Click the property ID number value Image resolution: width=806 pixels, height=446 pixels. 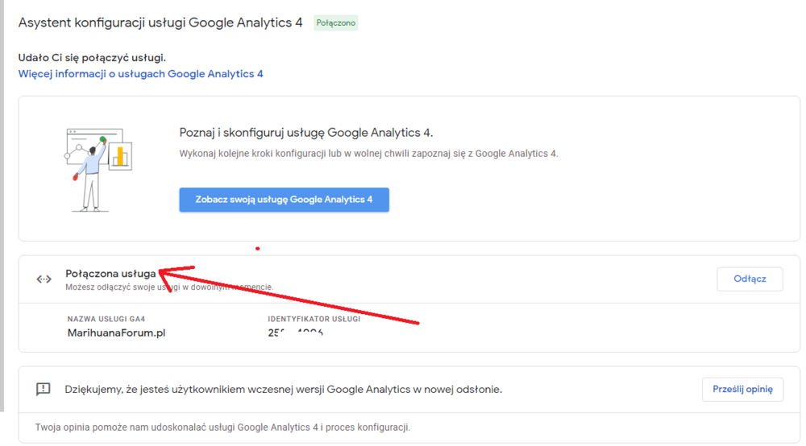[295, 332]
